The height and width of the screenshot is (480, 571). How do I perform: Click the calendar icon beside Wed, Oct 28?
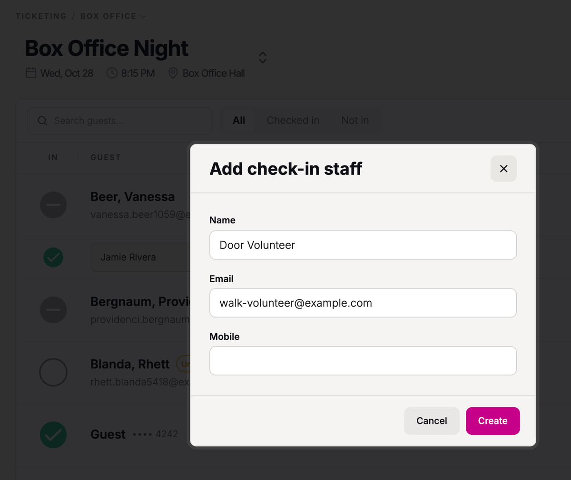31,73
